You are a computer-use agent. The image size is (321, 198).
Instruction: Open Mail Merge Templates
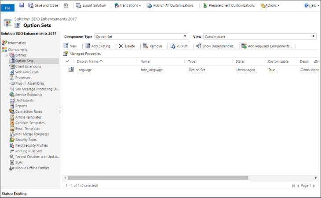[x=29, y=134]
